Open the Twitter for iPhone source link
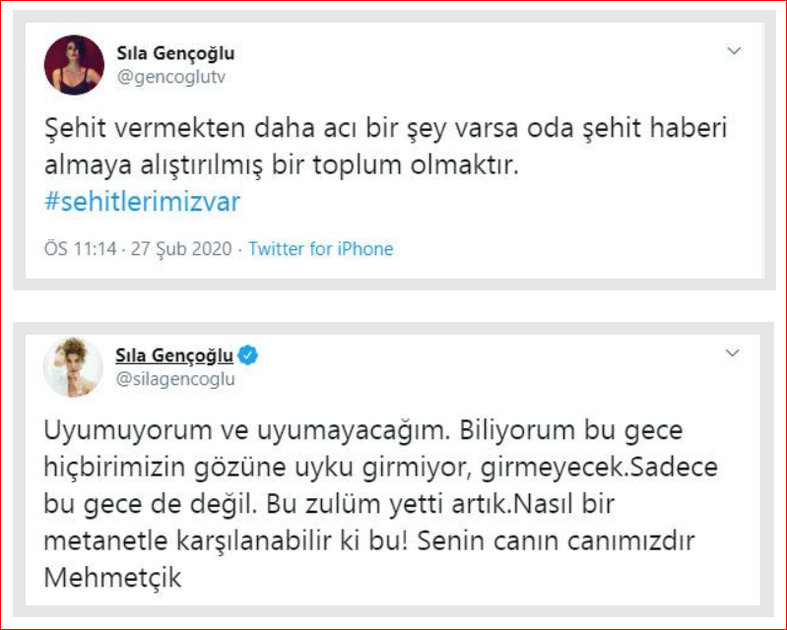 pyautogui.click(x=320, y=249)
